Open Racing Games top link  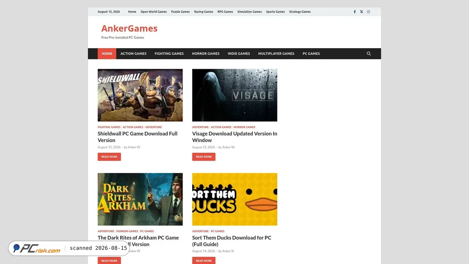203,12
